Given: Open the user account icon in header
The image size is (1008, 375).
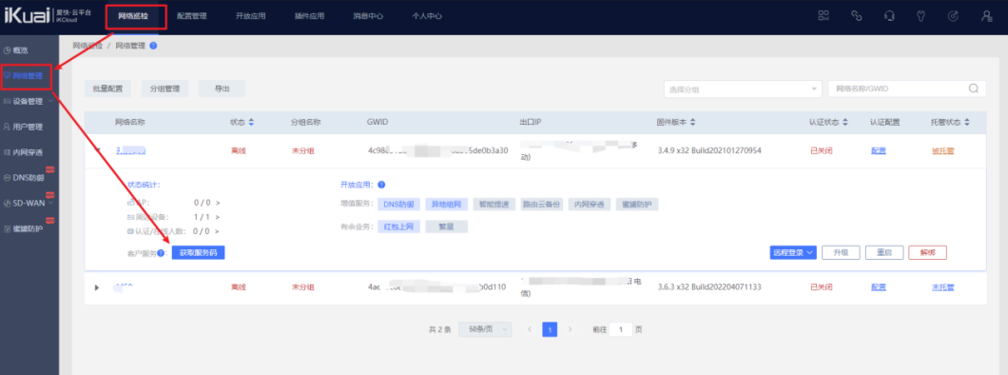Looking at the screenshot, I should tap(986, 16).
